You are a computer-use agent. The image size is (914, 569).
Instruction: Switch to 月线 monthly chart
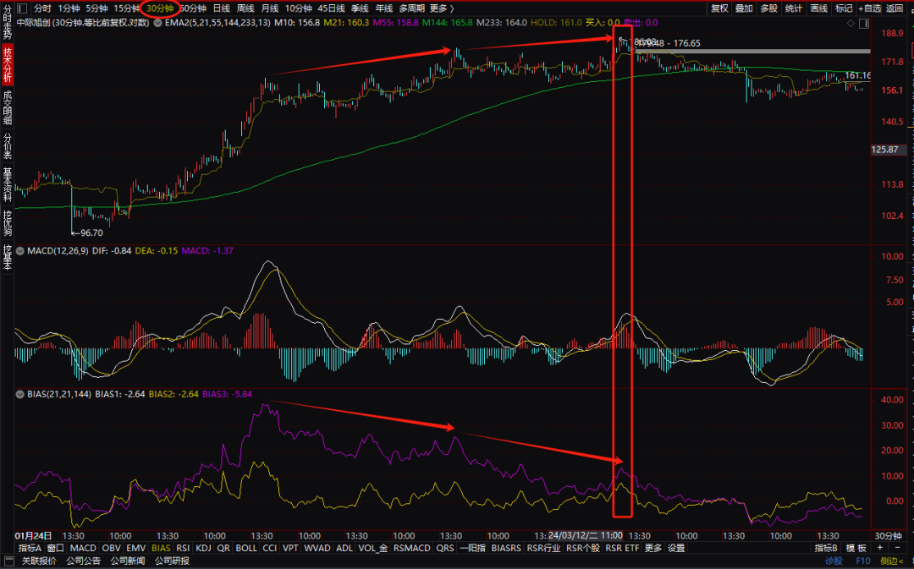269,8
